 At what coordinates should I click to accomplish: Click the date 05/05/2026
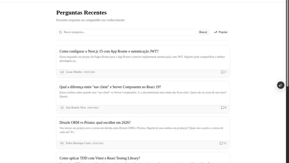tap(89, 72)
